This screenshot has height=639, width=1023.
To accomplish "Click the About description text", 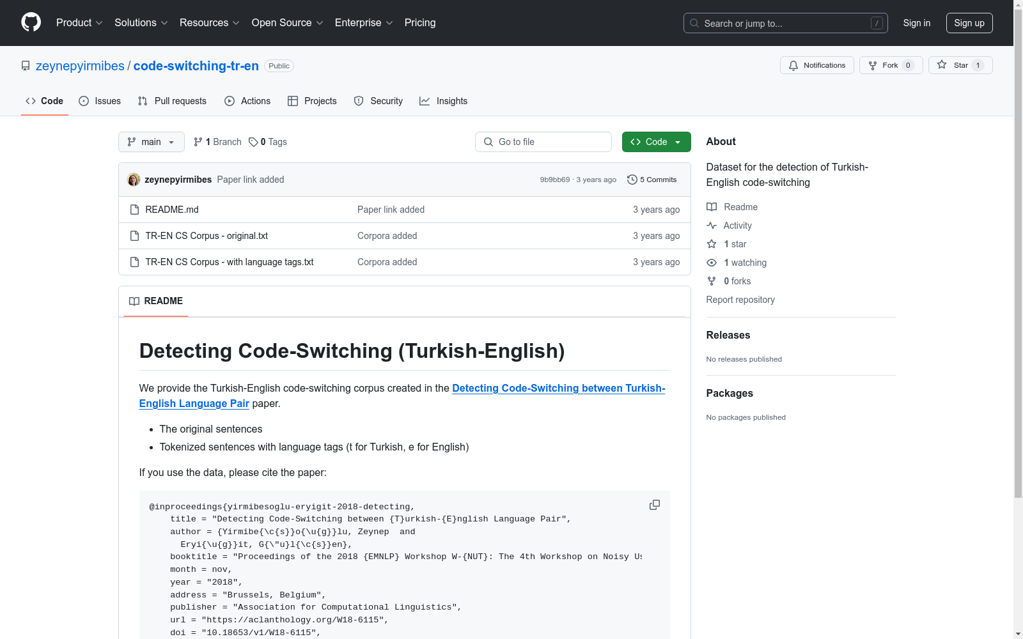I will 787,174.
